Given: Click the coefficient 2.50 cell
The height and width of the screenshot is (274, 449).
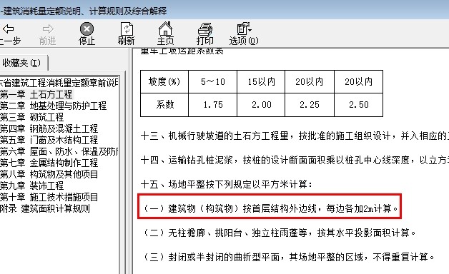Looking at the screenshot, I should (x=358, y=105).
